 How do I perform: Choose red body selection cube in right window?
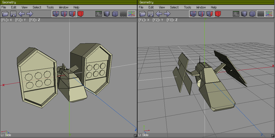pyautogui.click(x=218, y=14)
